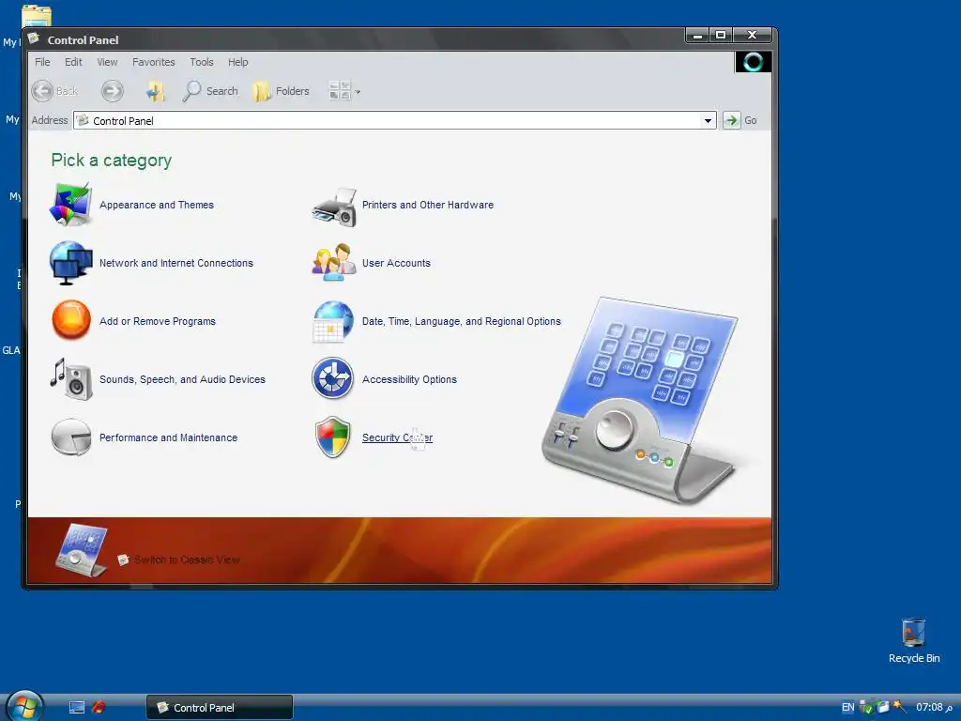Screen dimensions: 961x721
Task: Open the User Accounts text link
Action: pyautogui.click(x=397, y=263)
